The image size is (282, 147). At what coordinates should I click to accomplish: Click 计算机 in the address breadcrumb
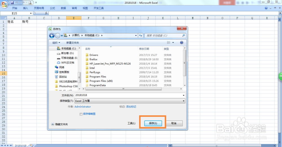(x=76, y=35)
